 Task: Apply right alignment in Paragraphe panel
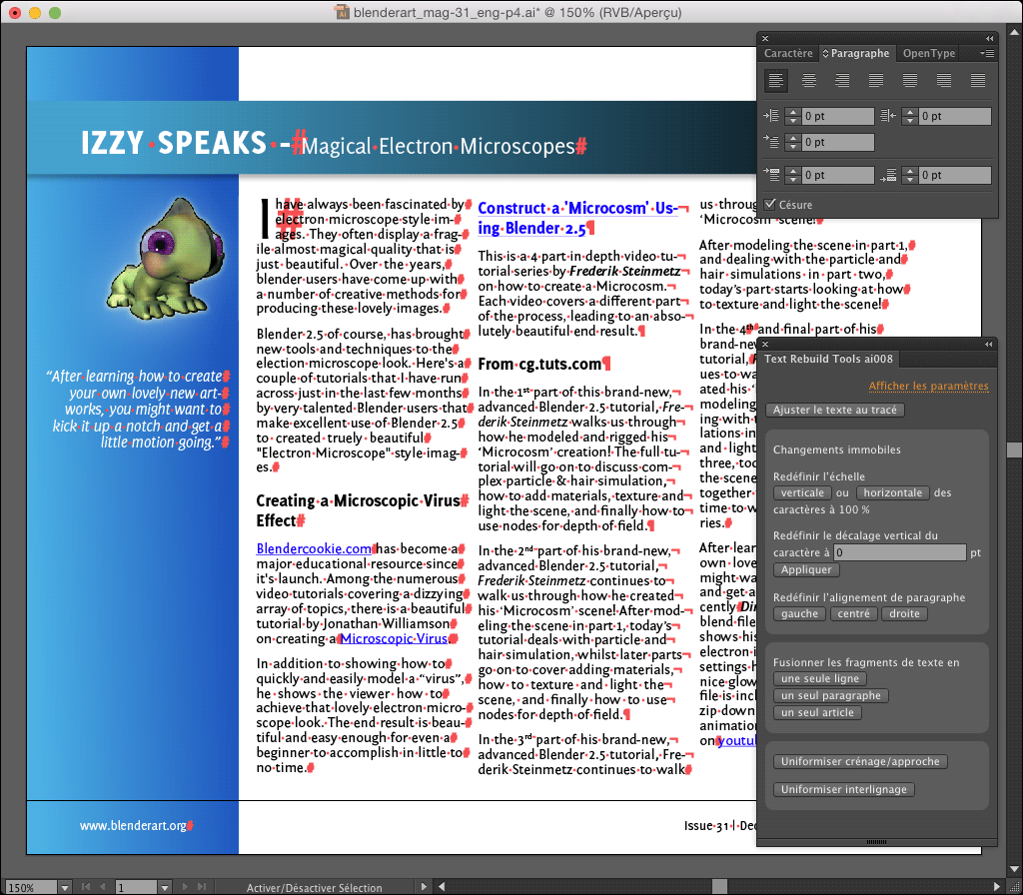pos(842,81)
